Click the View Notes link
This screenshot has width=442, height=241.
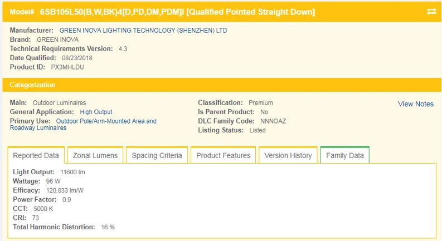tap(415, 104)
